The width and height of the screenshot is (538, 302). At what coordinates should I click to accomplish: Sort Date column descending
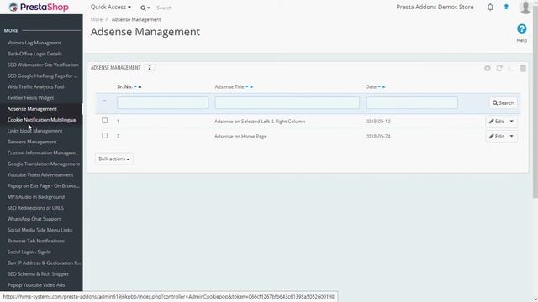point(379,86)
